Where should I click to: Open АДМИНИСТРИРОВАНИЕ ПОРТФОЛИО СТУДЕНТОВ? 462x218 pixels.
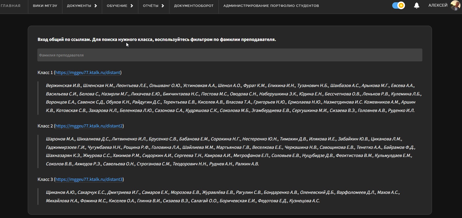click(271, 6)
